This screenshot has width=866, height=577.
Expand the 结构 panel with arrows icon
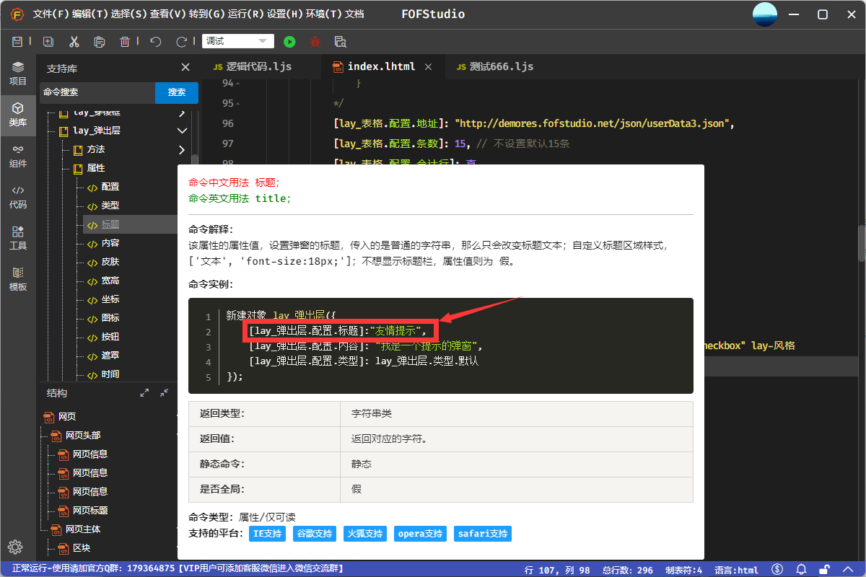click(144, 393)
